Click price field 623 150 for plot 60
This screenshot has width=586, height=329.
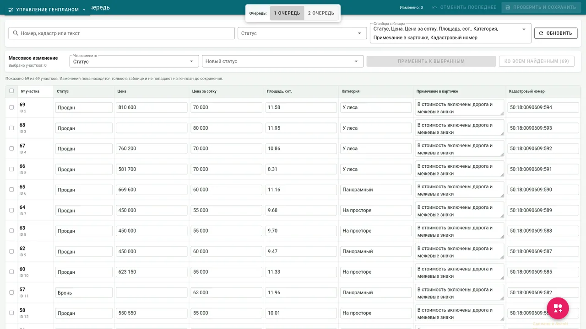pyautogui.click(x=152, y=272)
